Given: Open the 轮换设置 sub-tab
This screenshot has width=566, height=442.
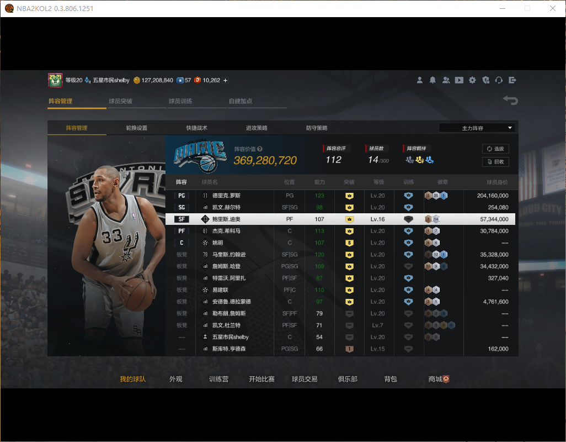Looking at the screenshot, I should coord(136,128).
